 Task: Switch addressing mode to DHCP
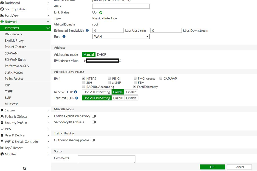pyautogui.click(x=102, y=55)
